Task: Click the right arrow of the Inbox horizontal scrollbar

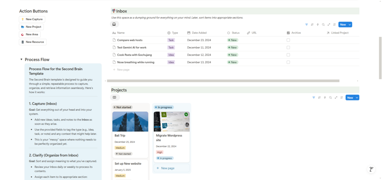Action: (x=358, y=81)
